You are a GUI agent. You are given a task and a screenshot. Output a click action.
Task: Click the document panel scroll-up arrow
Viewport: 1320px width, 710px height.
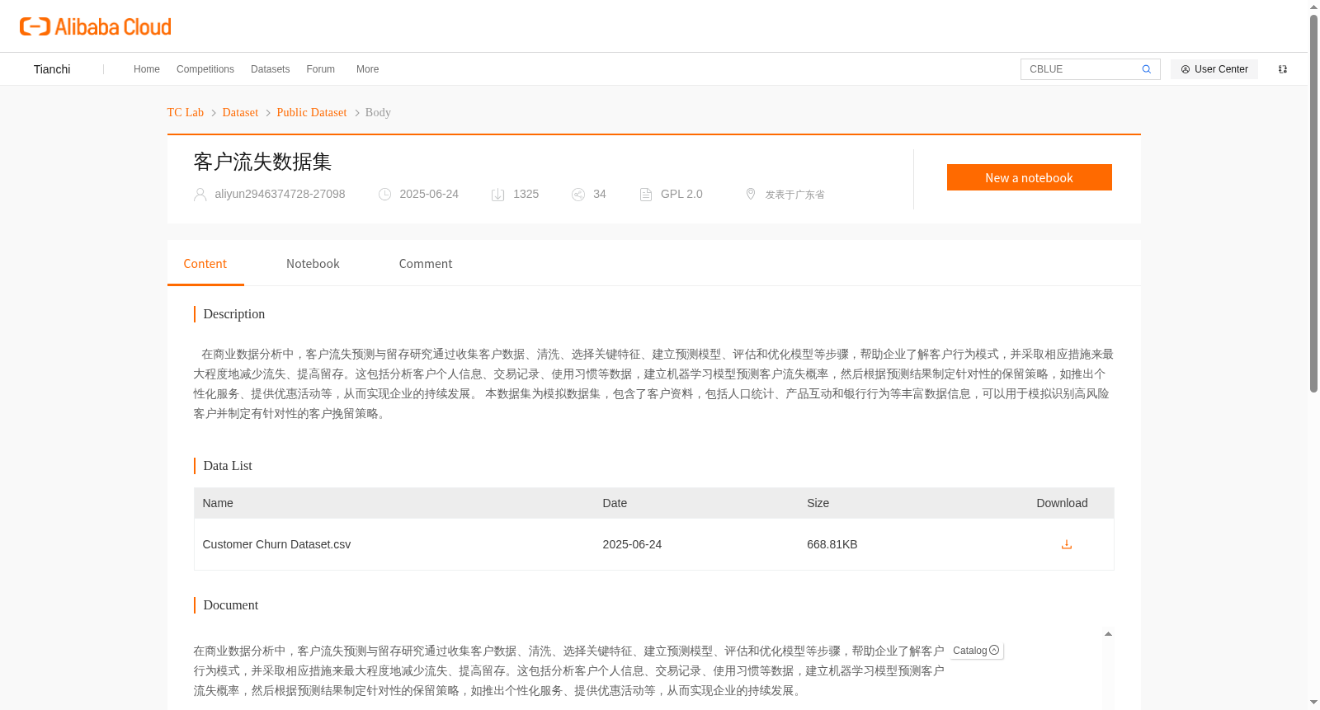[x=1108, y=634]
